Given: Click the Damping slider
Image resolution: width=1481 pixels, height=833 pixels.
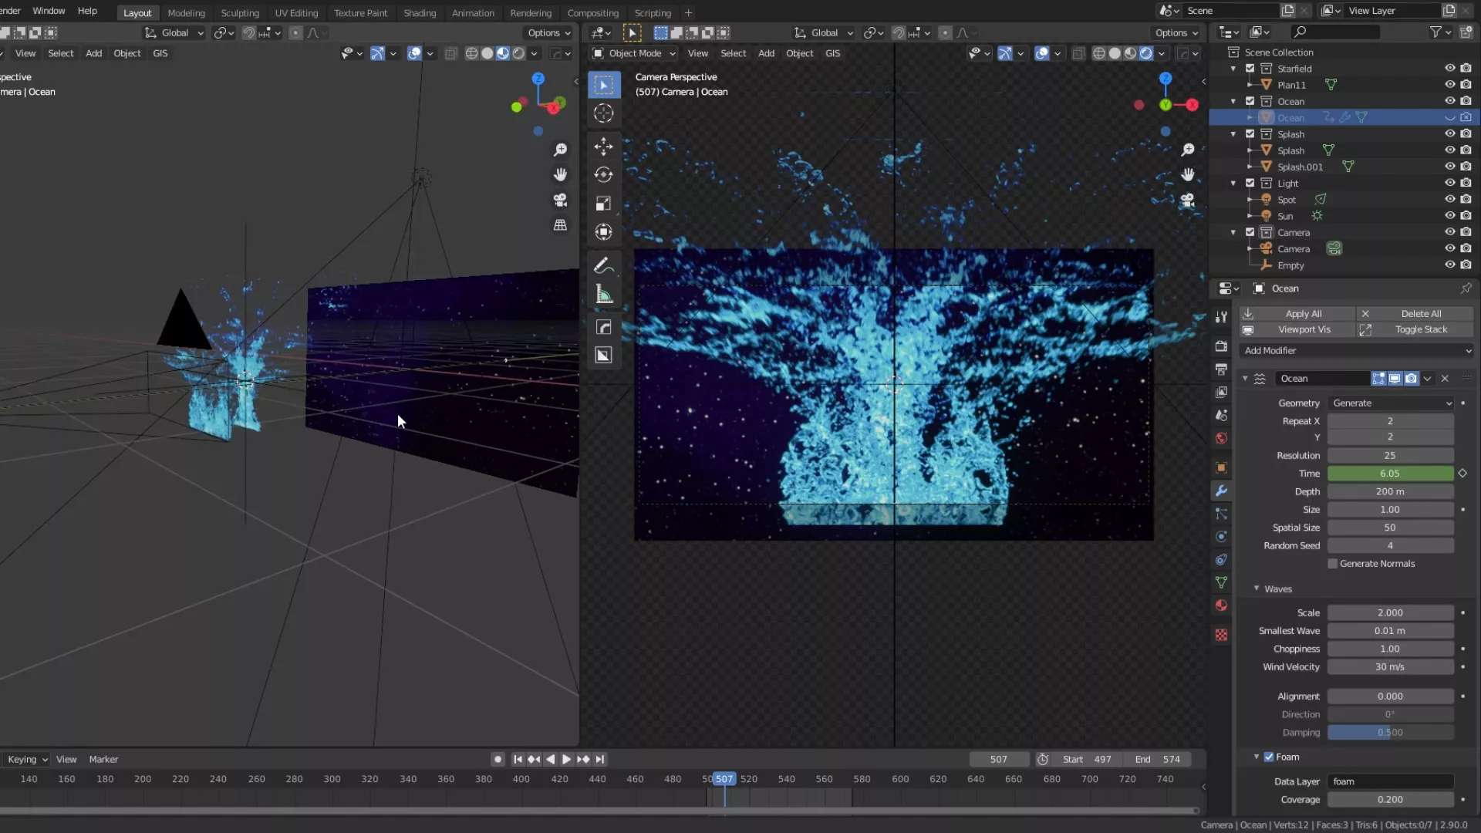Looking at the screenshot, I should point(1390,733).
